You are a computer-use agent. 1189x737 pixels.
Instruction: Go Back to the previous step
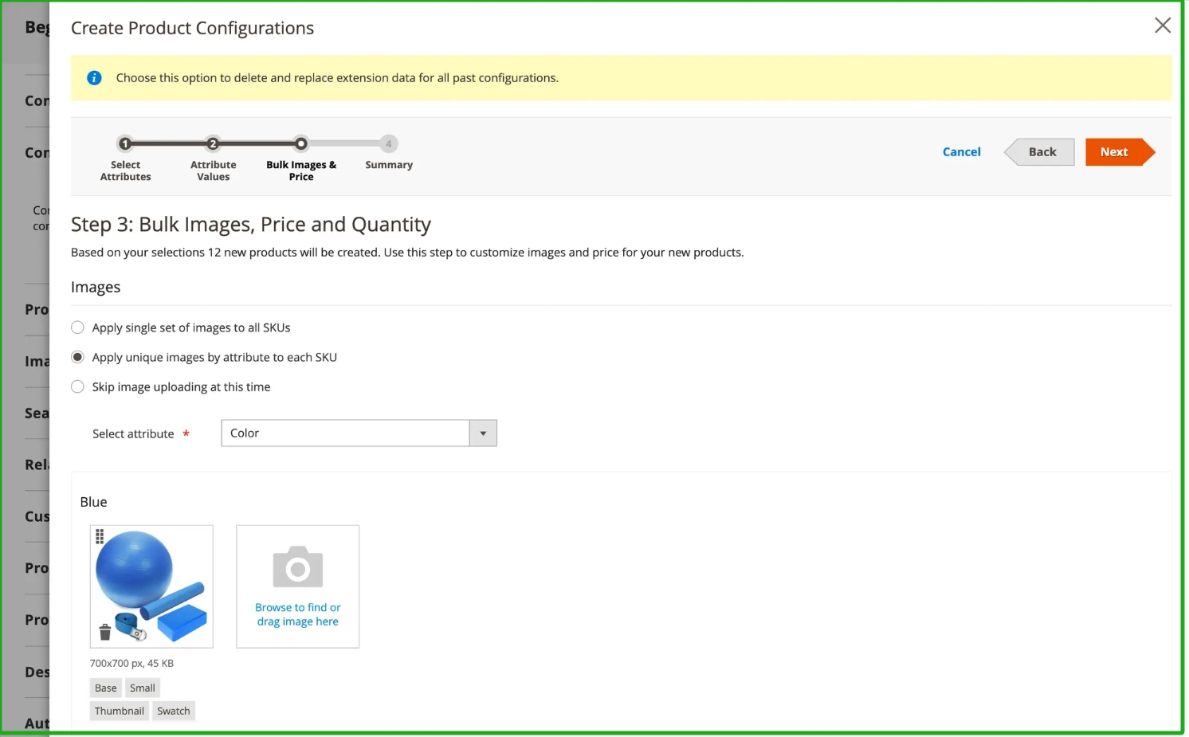tap(1041, 152)
